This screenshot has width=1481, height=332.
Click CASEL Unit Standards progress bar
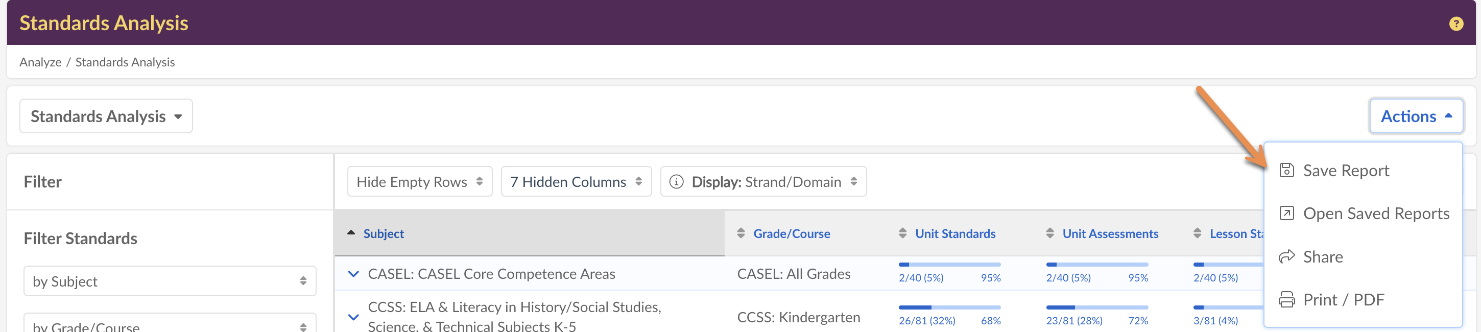click(949, 265)
